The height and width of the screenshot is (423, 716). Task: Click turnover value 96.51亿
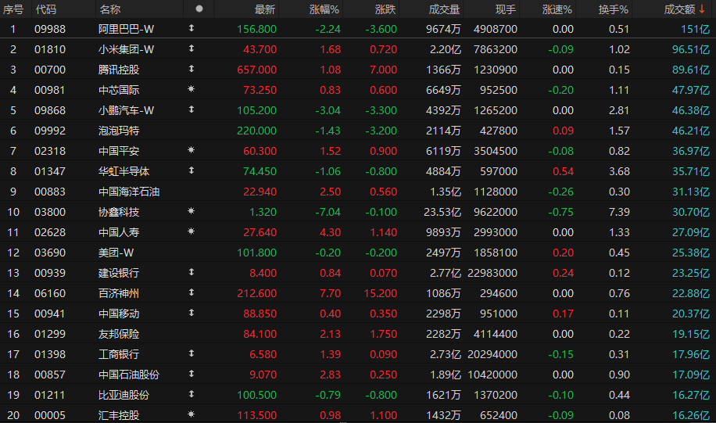click(x=691, y=49)
